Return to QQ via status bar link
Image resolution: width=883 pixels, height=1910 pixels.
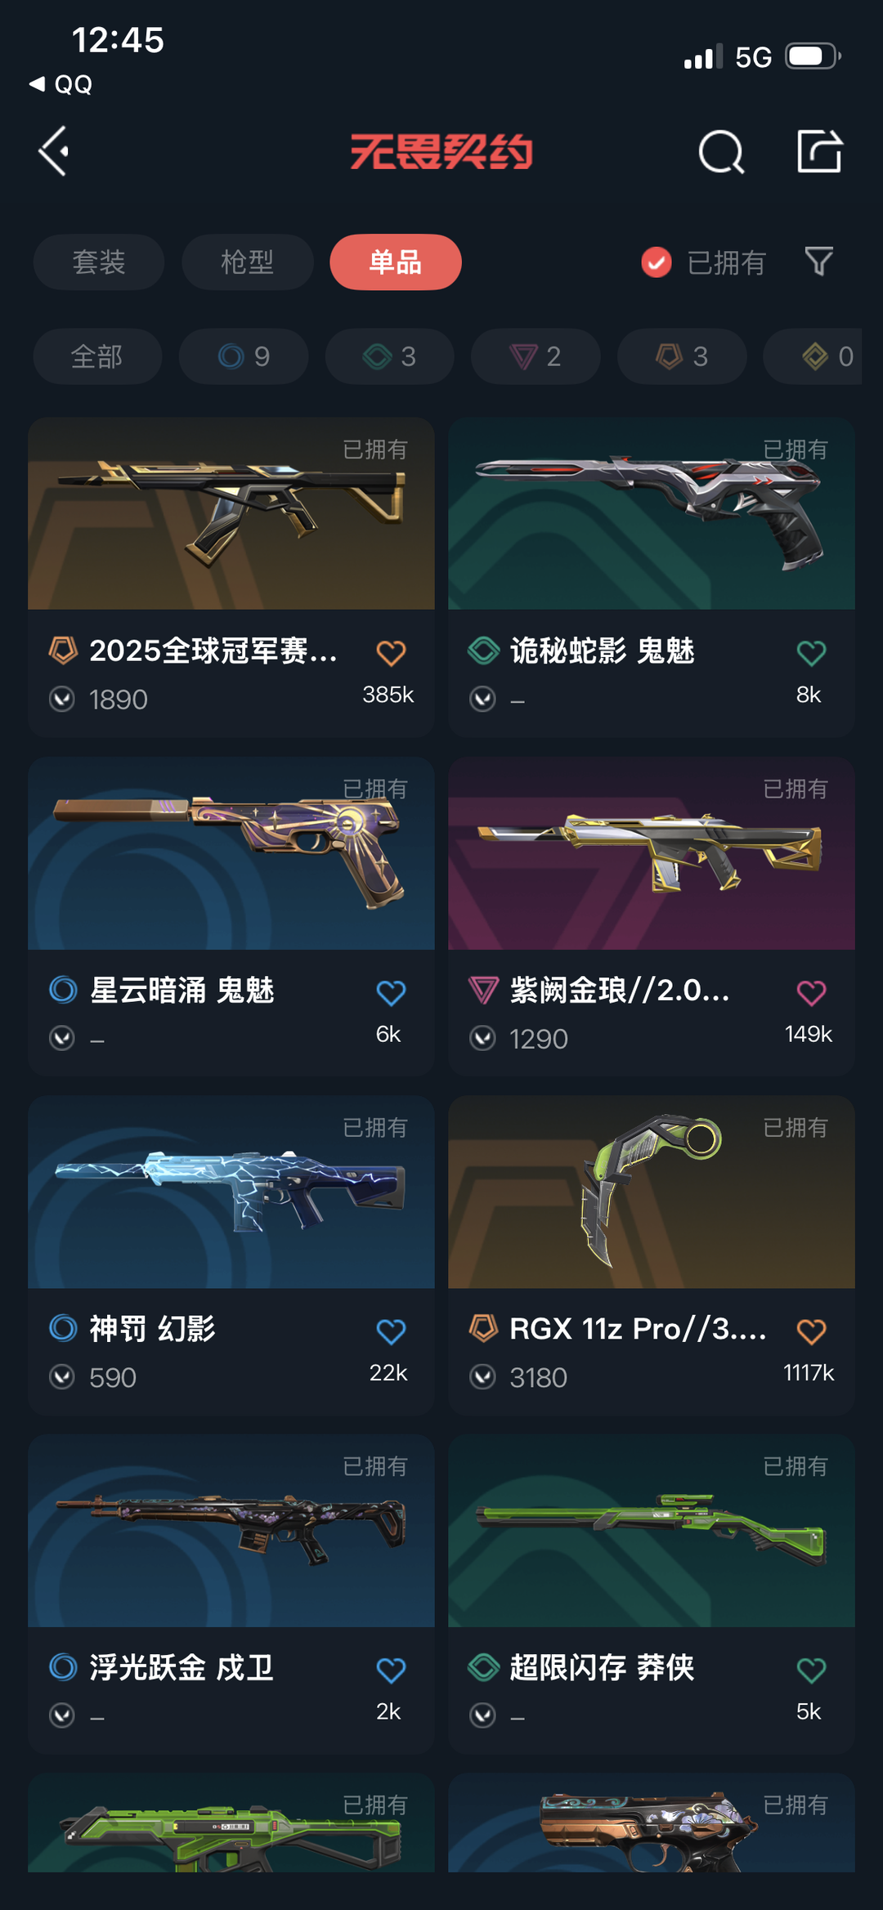(x=61, y=84)
